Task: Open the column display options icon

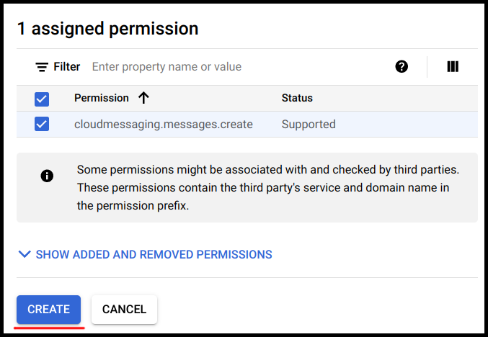Action: point(453,67)
